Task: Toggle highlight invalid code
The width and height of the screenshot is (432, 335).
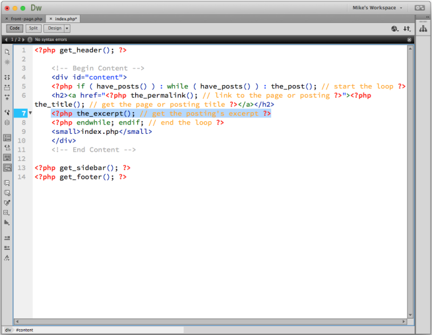Action: click(7, 148)
